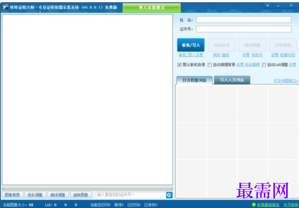Click the 当前图像大小 status text
Screen dimensions: 299x208
[18, 205]
